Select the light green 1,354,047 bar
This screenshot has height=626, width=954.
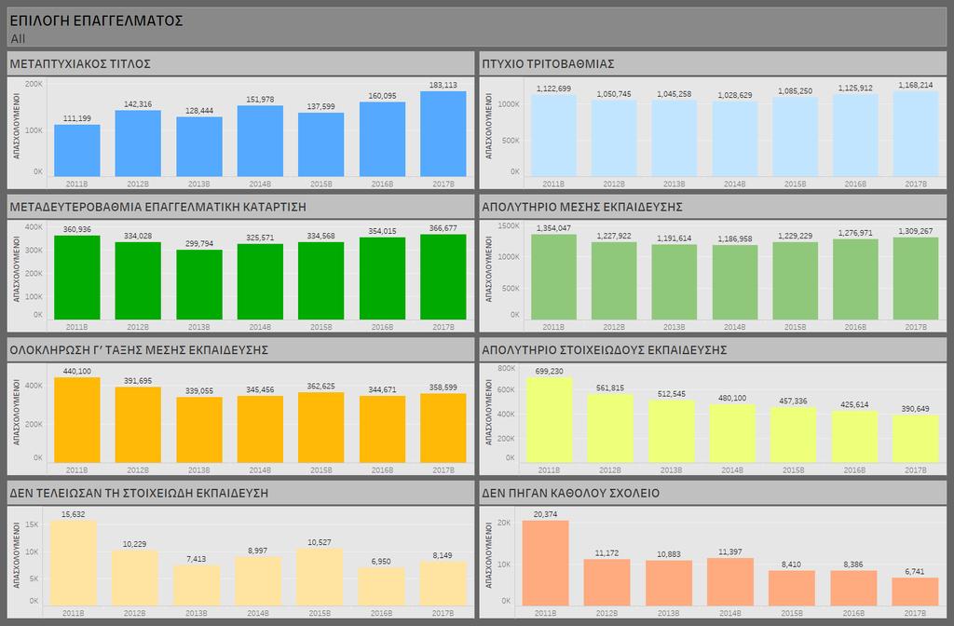pos(553,277)
